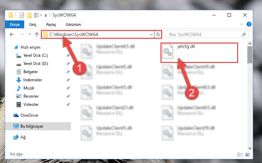Open recent locations dropdown arrow
This screenshot has width=262, height=163.
(30, 34)
